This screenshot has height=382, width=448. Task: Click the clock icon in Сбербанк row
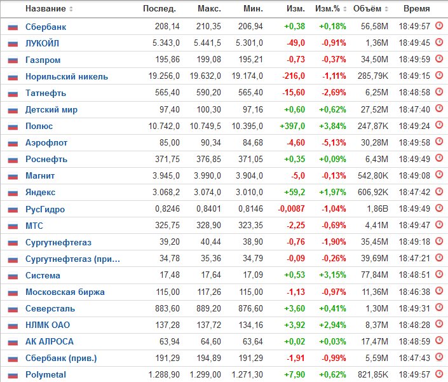tap(439, 25)
